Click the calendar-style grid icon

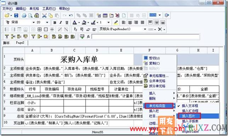(105, 15)
